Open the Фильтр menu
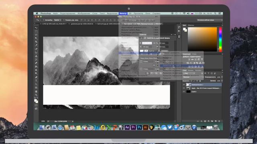 click(x=123, y=13)
